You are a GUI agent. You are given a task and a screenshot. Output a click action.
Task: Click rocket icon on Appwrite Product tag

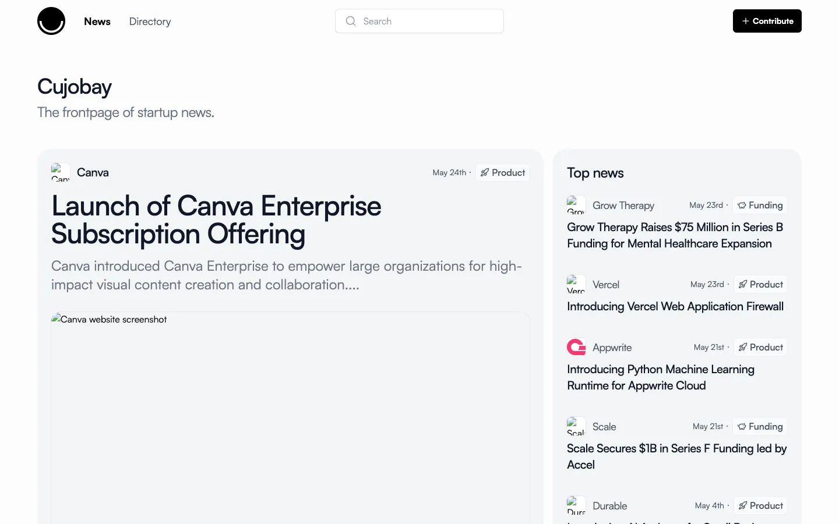click(743, 347)
